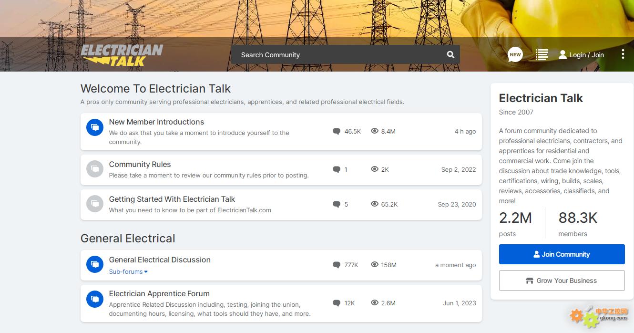Click the eye views icon next to 8.4M
The height and width of the screenshot is (333, 634).
[375, 131]
